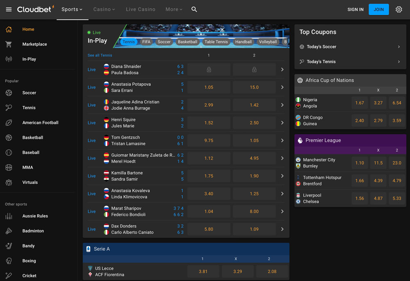This screenshot has width=410, height=281.
Task: Click the Virtuals sidebar icon
Action: 9,182
